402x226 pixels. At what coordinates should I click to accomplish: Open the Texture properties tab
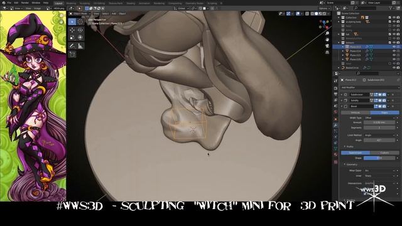click(335, 162)
